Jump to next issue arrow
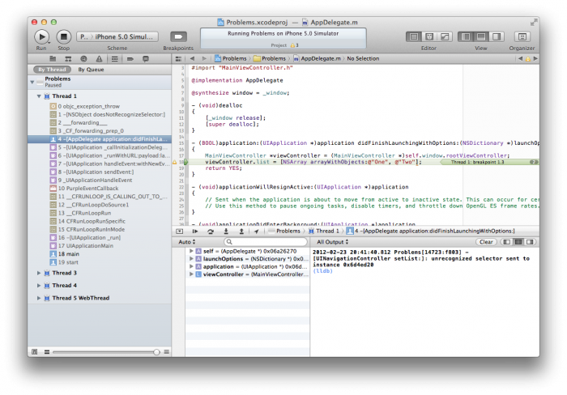This screenshot has width=567, height=395. pyautogui.click(x=535, y=58)
